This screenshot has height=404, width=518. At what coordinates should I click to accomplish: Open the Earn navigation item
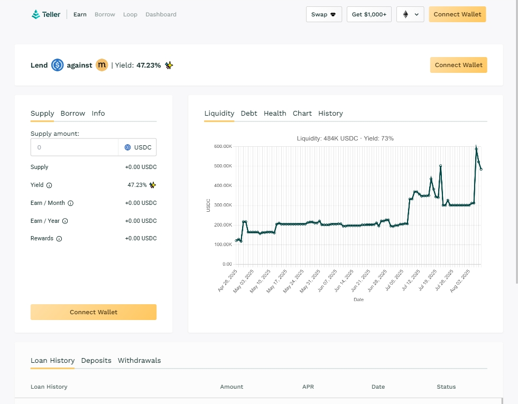[x=80, y=15]
